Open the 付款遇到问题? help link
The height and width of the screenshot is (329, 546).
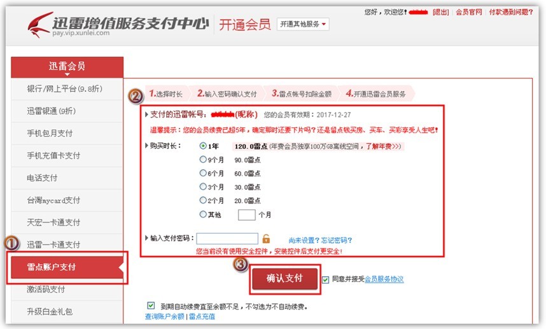pyautogui.click(x=511, y=12)
